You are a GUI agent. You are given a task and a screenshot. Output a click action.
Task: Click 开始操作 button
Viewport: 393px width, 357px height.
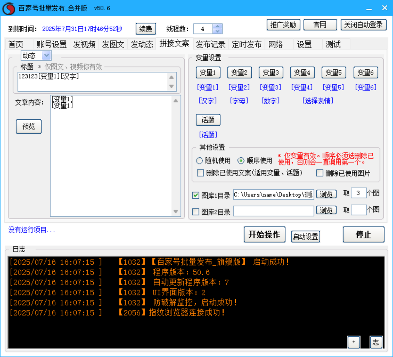pyautogui.click(x=264, y=234)
